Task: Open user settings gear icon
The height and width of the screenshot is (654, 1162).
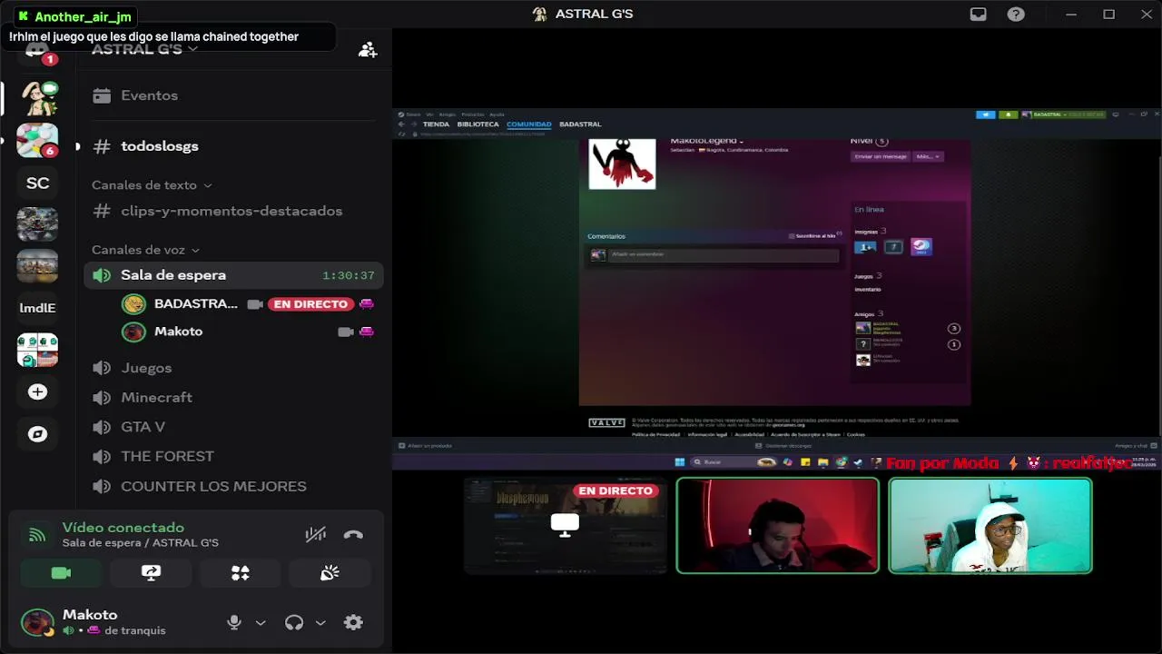Action: (353, 622)
